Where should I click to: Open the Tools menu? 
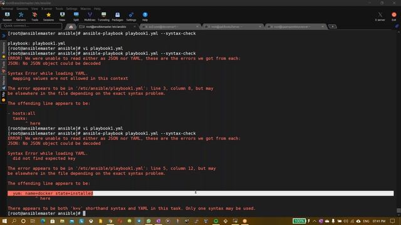pos(60,9)
